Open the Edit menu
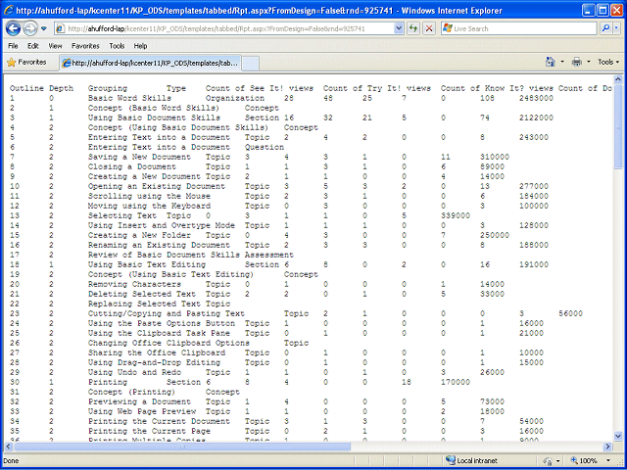 click(x=32, y=46)
